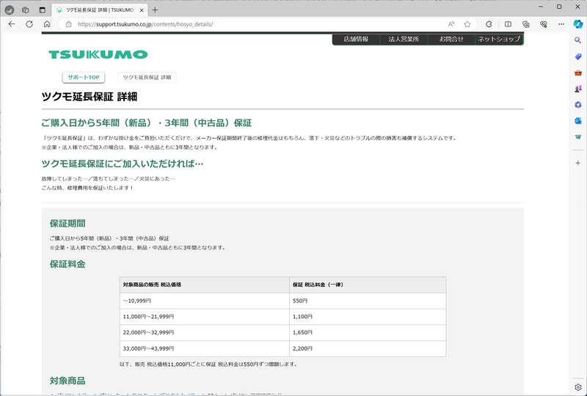Click the 550円 table cell
Screen dimensions: 587x396
coord(368,301)
